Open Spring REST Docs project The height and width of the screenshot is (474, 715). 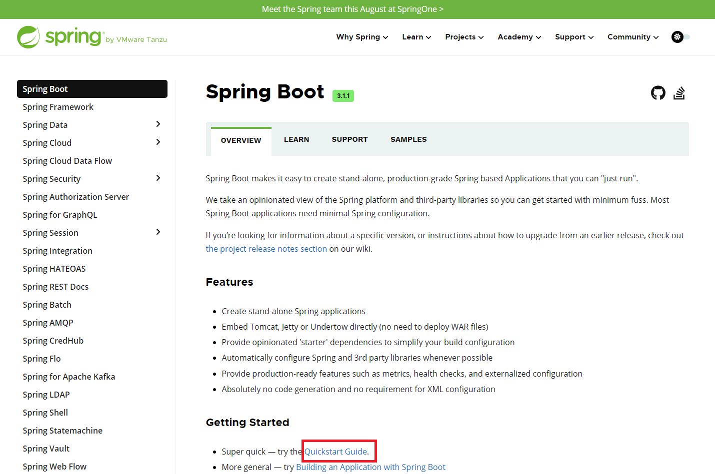[55, 287]
